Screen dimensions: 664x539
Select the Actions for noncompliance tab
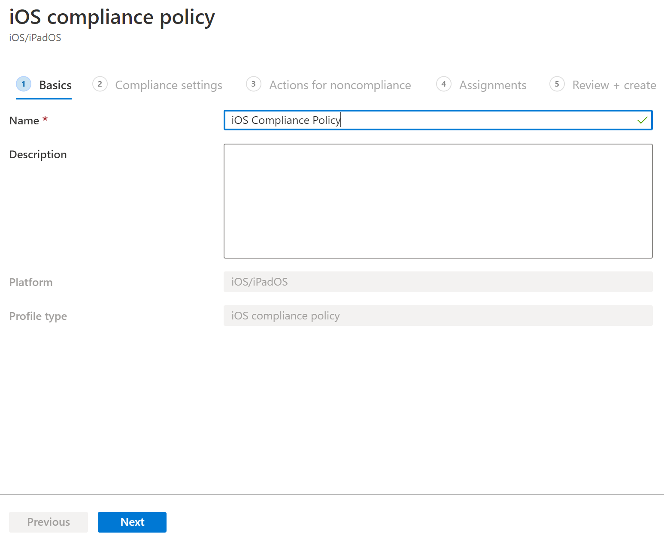(x=340, y=85)
